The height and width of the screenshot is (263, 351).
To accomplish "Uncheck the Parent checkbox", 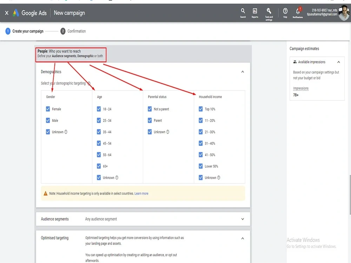I will pyautogui.click(x=150, y=120).
